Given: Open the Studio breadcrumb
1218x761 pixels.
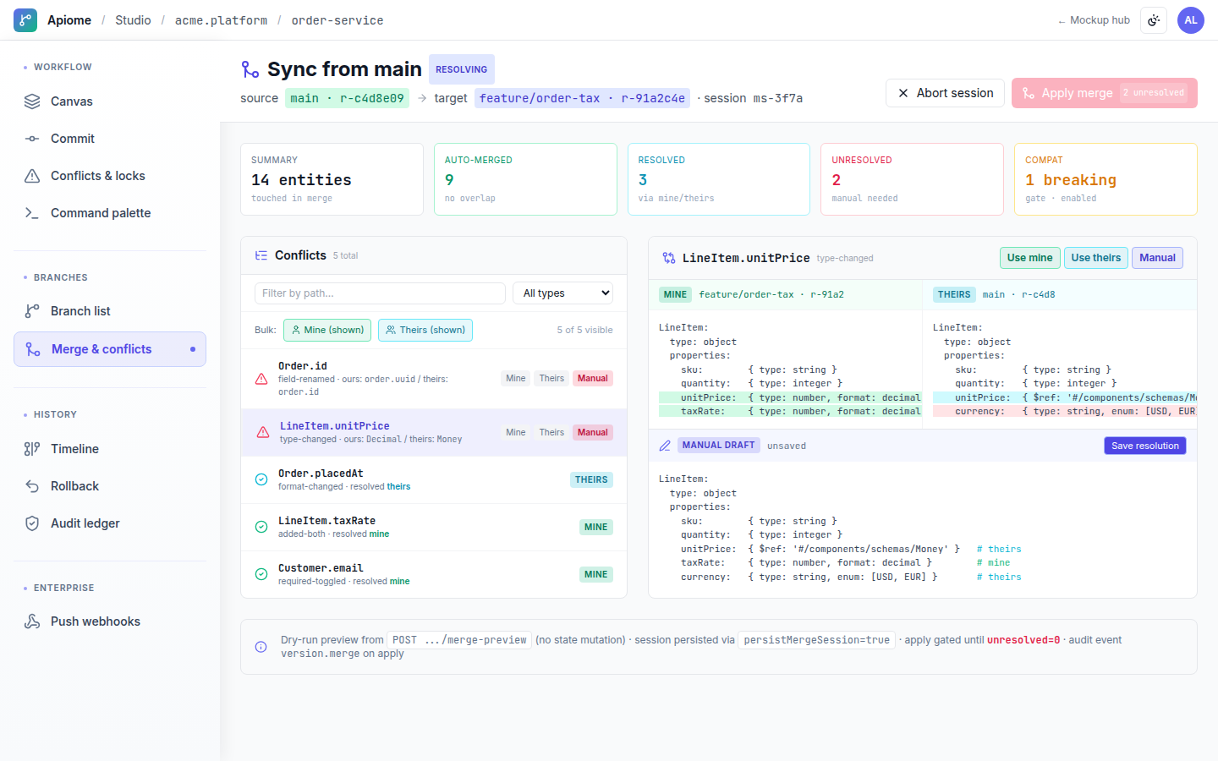Looking at the screenshot, I should point(133,20).
